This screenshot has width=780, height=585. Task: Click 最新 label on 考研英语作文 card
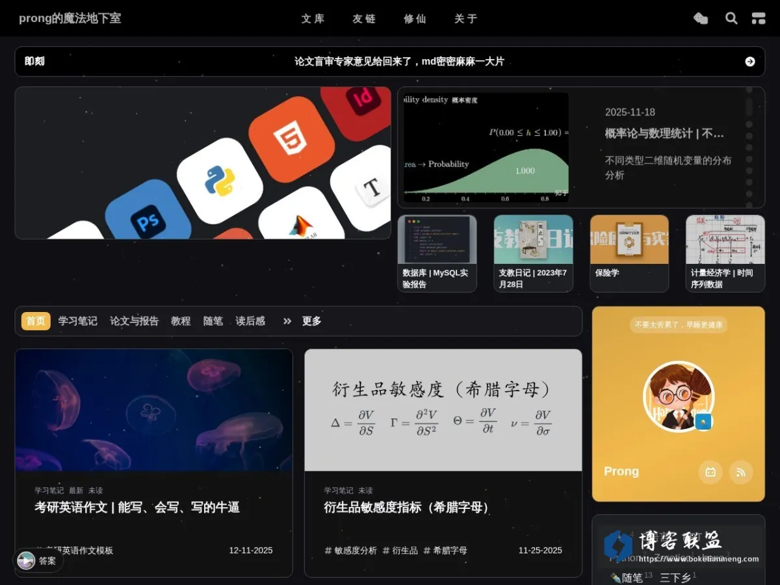pos(76,491)
